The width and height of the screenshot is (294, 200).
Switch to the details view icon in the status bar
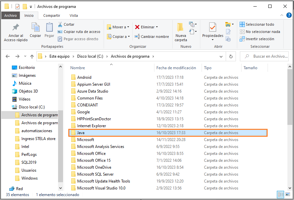click(280, 195)
